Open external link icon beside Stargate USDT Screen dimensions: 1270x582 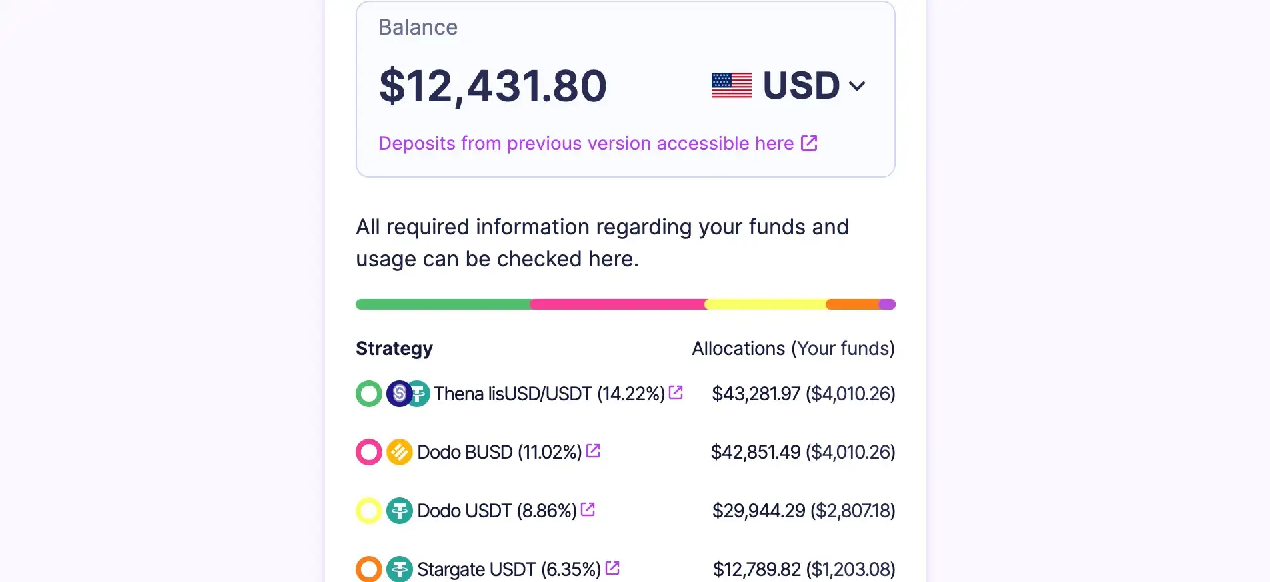point(612,568)
